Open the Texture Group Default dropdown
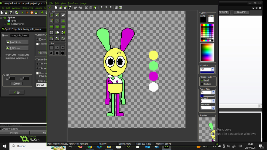Image resolution: width=267 pixels, height=150 pixels. (42, 85)
